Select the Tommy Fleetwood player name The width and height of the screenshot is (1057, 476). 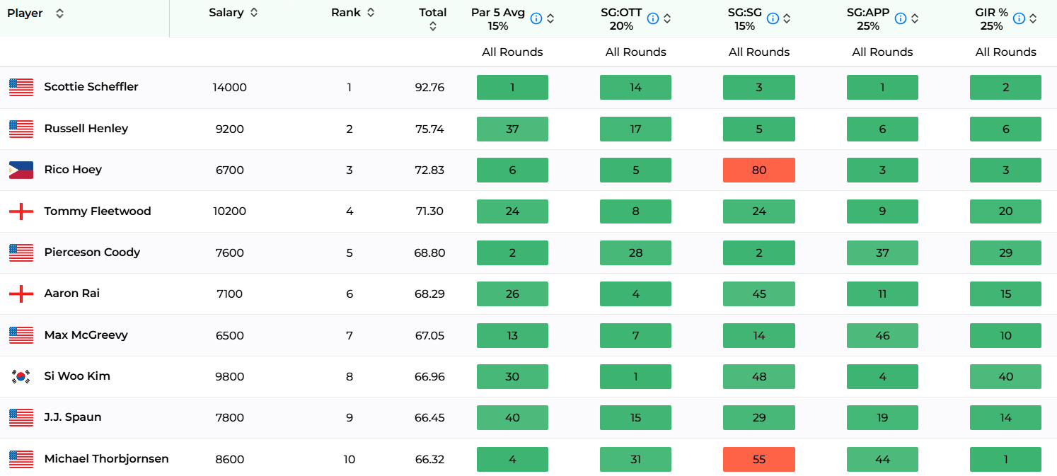pyautogui.click(x=98, y=211)
